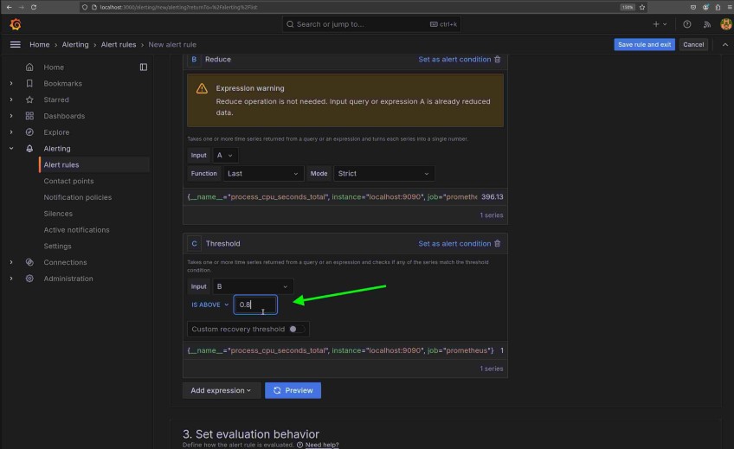Viewport: 734px width, 449px height.
Task: Open the Mode Strict dropdown
Action: click(x=383, y=173)
